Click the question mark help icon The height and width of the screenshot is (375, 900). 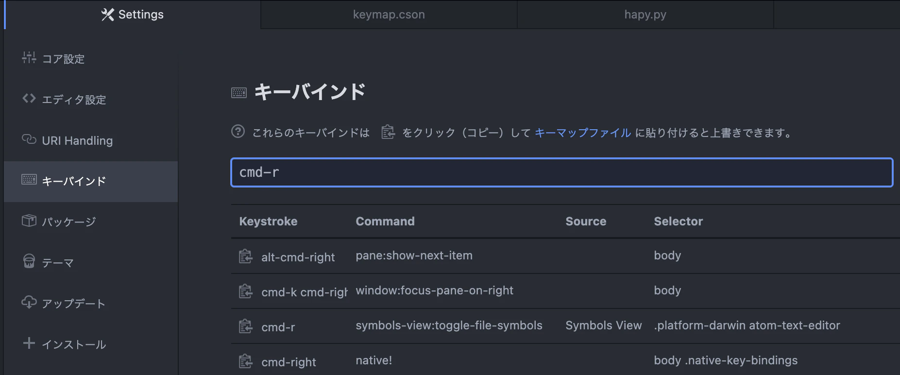tap(238, 131)
